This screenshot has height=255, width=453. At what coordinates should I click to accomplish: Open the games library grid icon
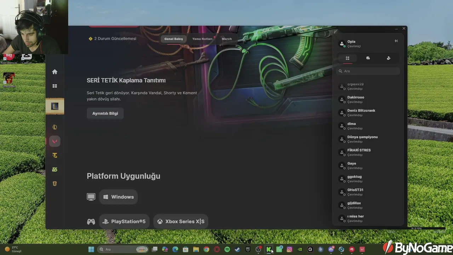coord(55,86)
